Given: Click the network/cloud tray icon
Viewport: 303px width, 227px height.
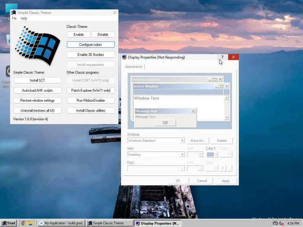Looking at the screenshot, I should click(275, 223).
